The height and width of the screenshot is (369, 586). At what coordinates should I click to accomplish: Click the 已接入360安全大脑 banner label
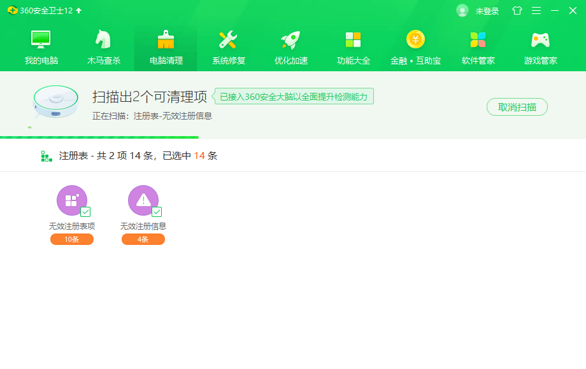tap(294, 97)
